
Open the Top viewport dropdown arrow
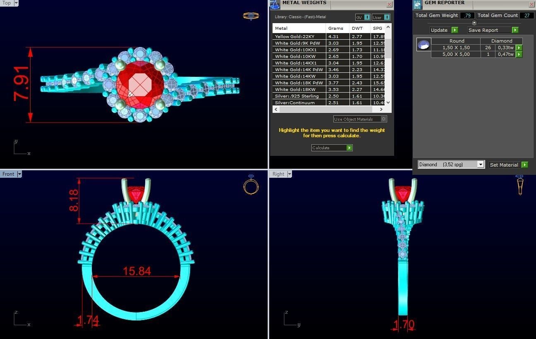pyautogui.click(x=16, y=3)
